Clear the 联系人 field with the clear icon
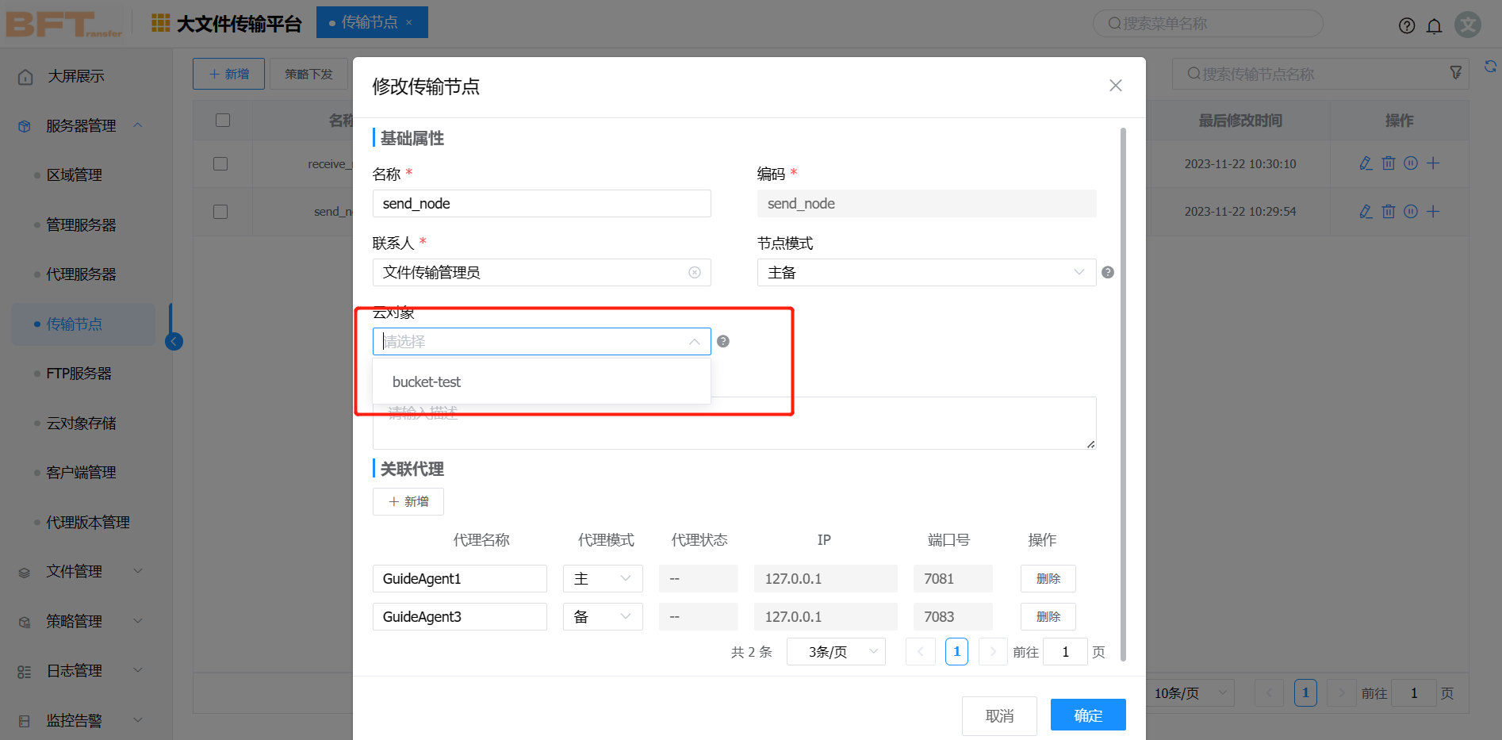The width and height of the screenshot is (1502, 740). [x=695, y=272]
